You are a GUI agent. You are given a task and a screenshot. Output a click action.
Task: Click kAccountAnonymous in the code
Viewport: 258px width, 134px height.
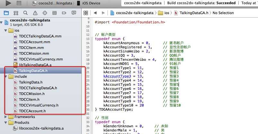(121, 43)
